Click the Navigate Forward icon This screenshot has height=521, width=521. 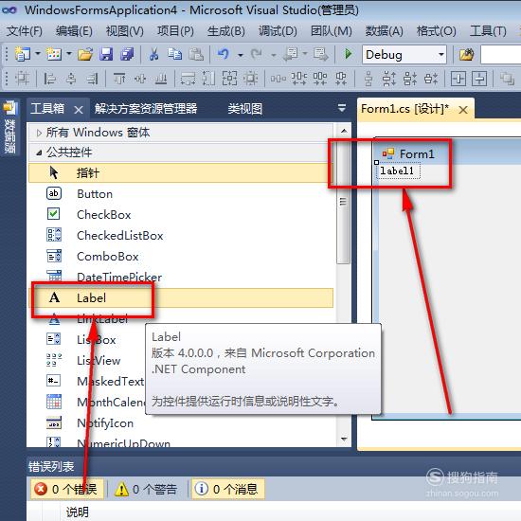(320, 54)
